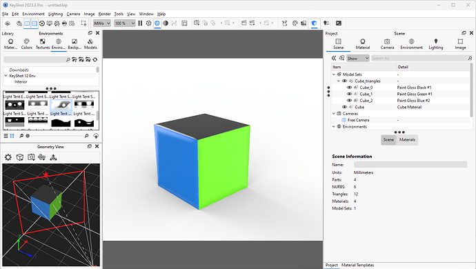This screenshot has height=269, width=476.
Task: Collapse the KeyShot 12 Env folder
Action: tap(6, 76)
